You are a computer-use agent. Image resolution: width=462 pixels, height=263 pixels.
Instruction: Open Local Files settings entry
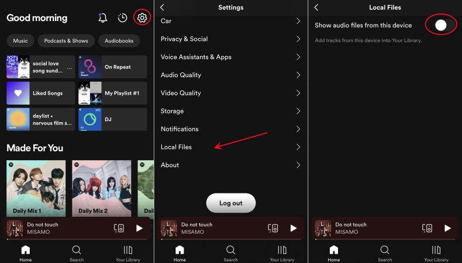coord(230,147)
